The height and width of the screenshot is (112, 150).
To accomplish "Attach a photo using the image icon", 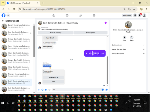I will tap(43, 90).
